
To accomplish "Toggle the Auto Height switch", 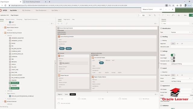I will click(x=173, y=58).
